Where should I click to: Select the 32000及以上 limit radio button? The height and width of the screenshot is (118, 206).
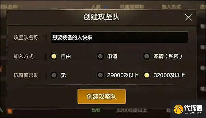coord(147,75)
